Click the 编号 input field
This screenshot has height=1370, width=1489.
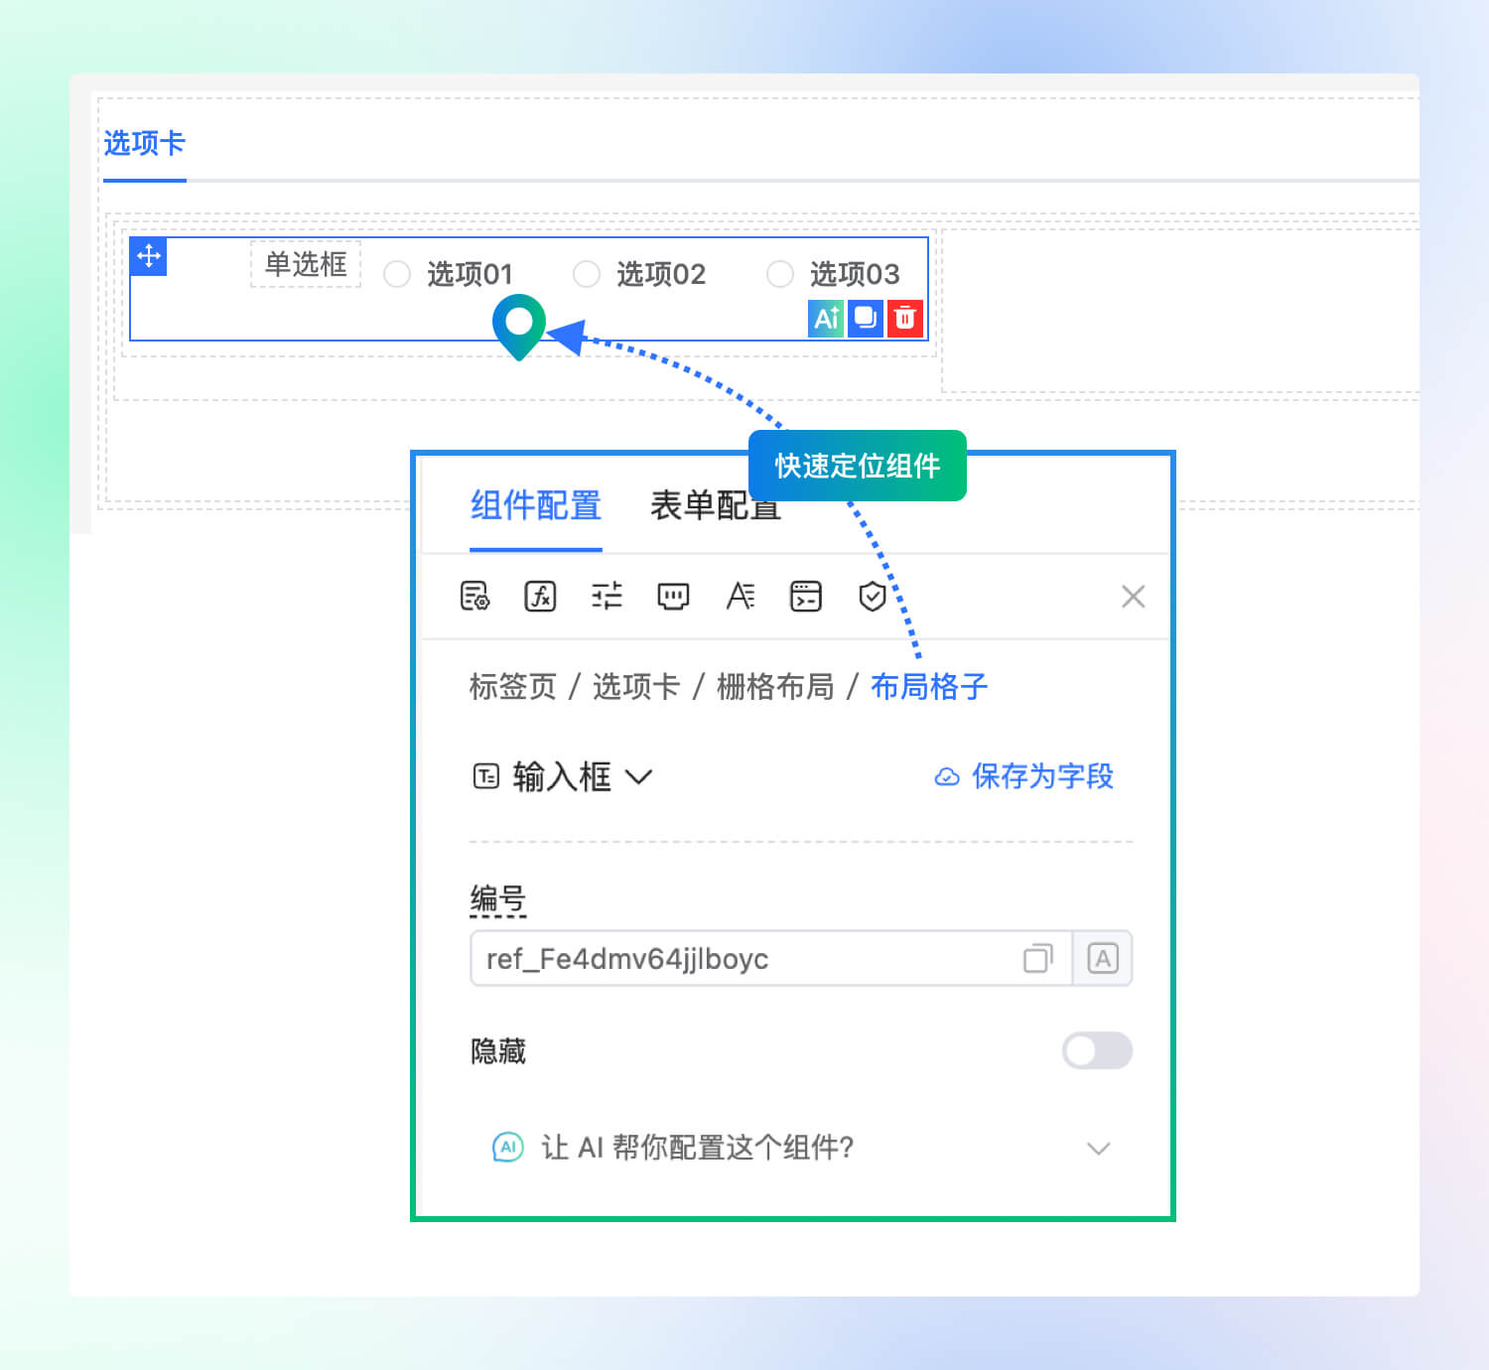coord(771,959)
